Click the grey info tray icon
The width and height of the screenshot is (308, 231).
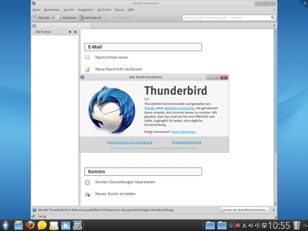231,226
